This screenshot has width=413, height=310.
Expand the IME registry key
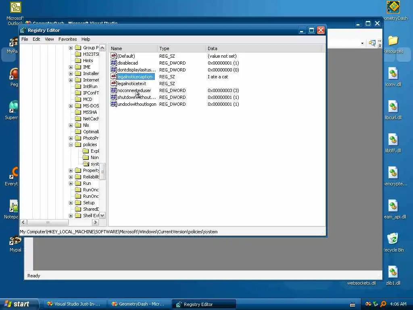[71, 67]
